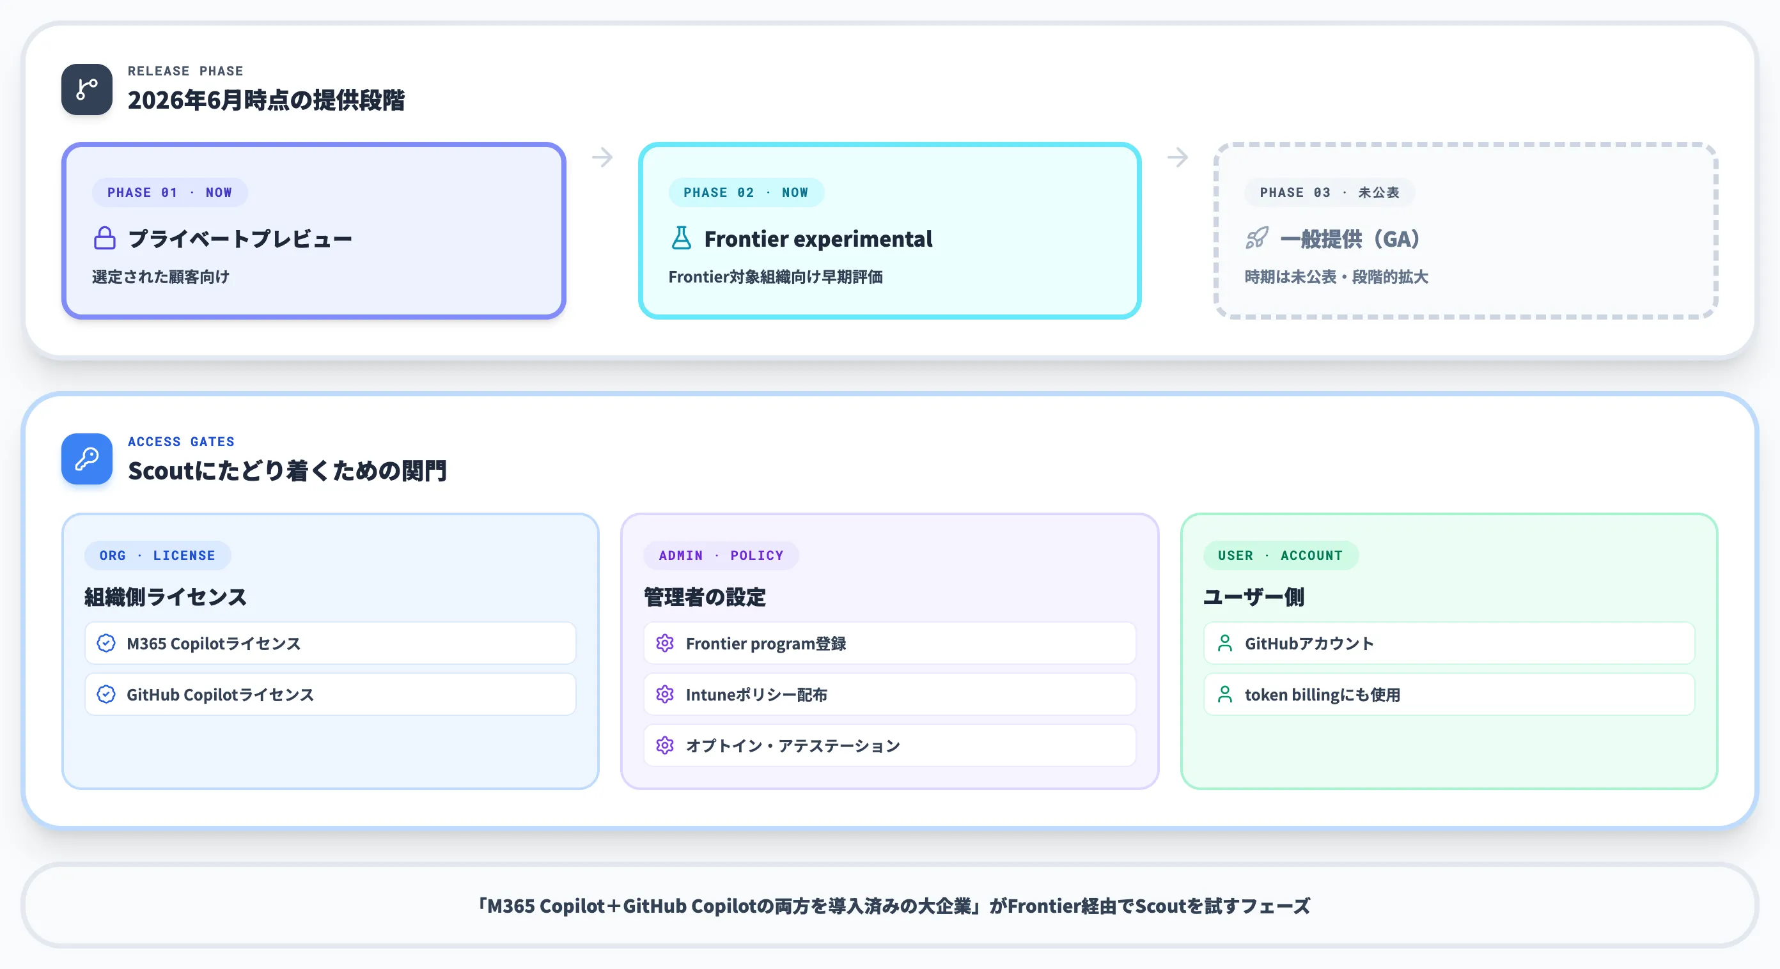Select the GitHub Copilotライセンス row

330,694
